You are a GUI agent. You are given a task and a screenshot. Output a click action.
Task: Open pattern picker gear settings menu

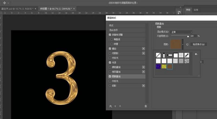point(196,54)
